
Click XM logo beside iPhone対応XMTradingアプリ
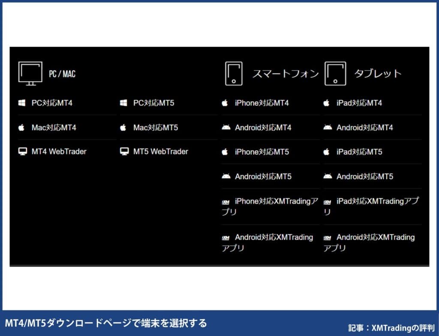(226, 202)
